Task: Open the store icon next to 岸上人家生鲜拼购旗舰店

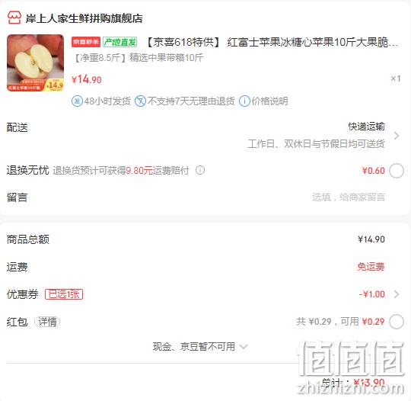Action: click(x=14, y=18)
